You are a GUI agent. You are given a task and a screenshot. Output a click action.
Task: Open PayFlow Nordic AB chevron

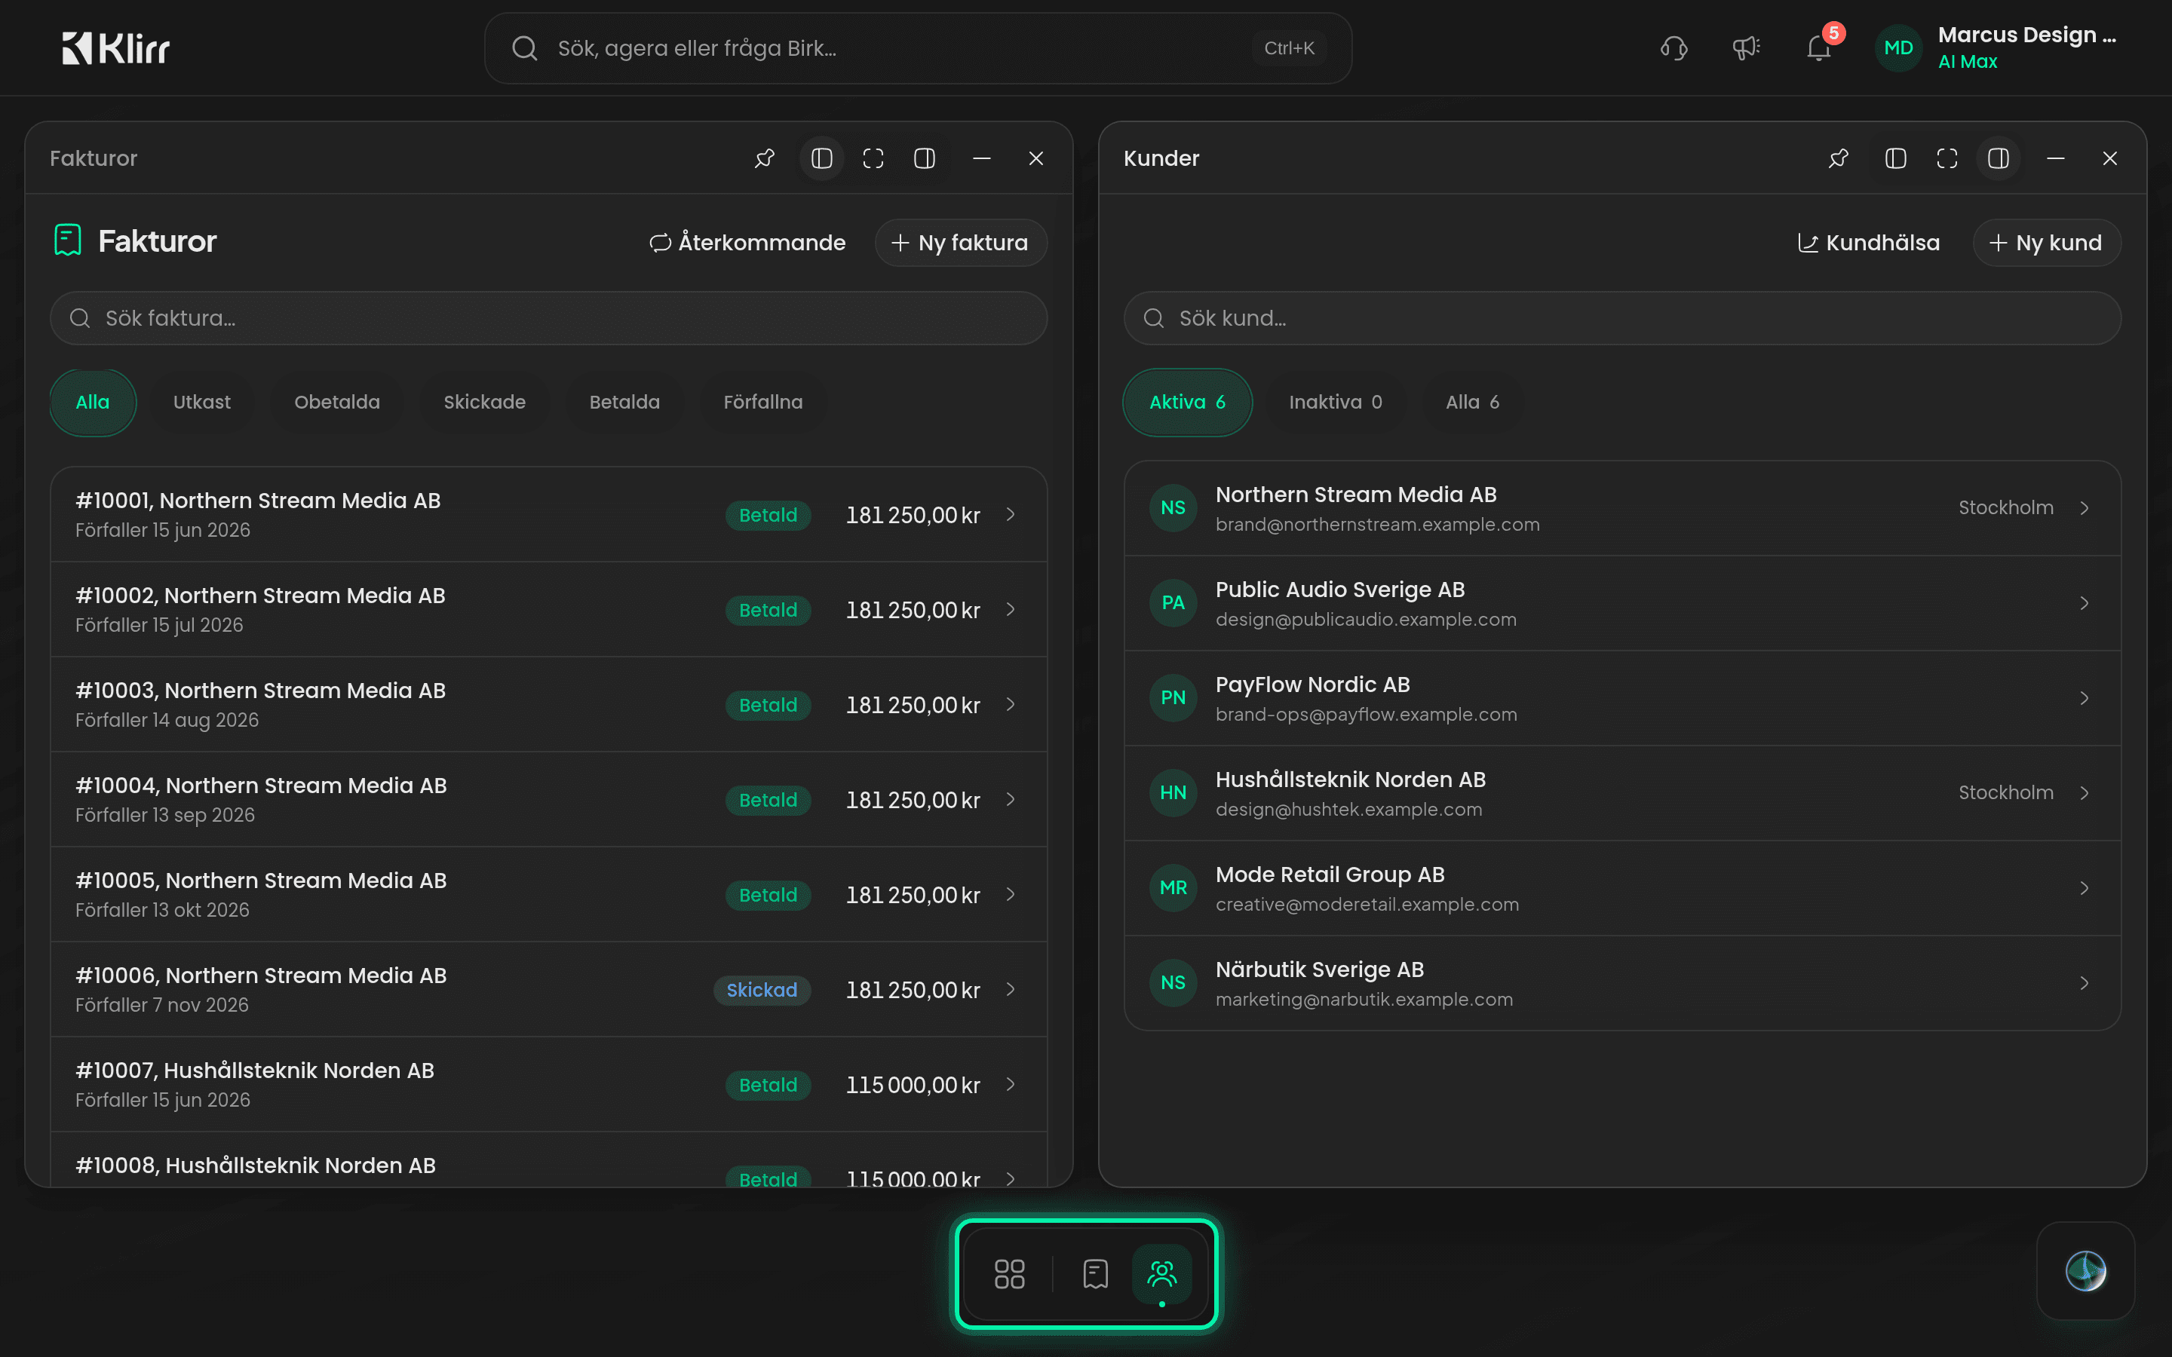pyautogui.click(x=2084, y=698)
